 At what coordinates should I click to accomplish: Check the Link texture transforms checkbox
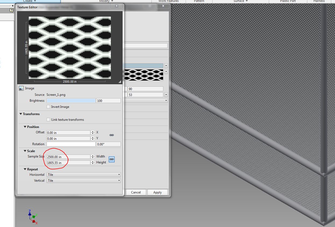click(x=48, y=119)
